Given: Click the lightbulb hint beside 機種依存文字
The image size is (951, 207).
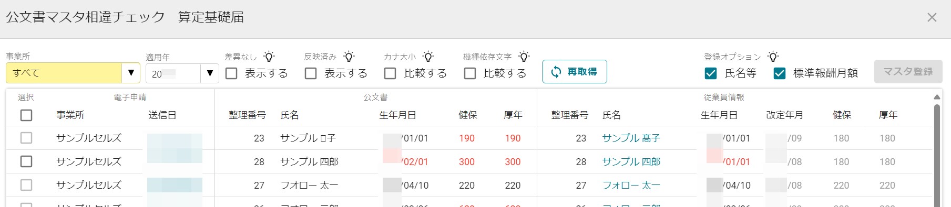Looking at the screenshot, I should 524,56.
